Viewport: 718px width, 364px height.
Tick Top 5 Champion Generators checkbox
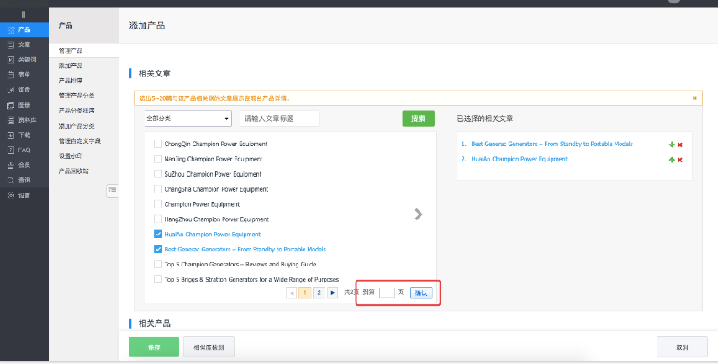158,264
